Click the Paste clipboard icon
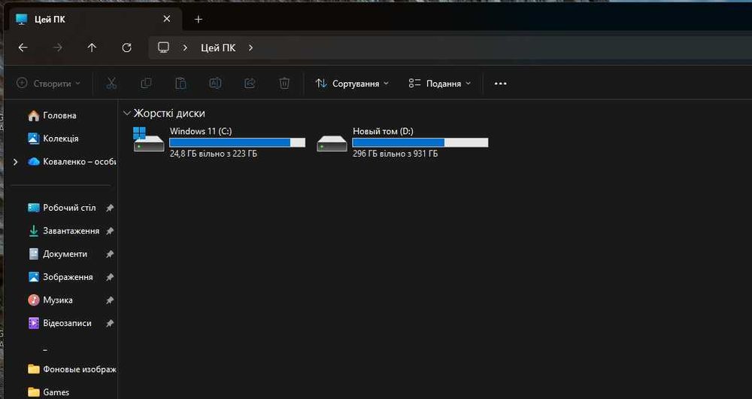The image size is (752, 399). coord(180,84)
